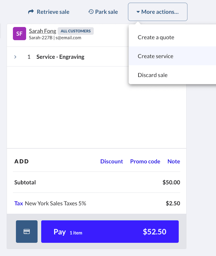Expand the Service - Engraving line item

tap(15, 57)
